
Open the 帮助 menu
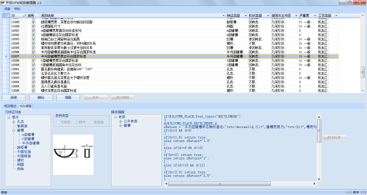pos(17,9)
